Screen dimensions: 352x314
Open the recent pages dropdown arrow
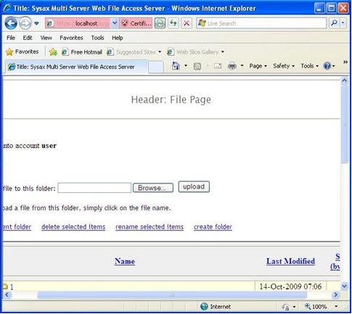click(x=36, y=23)
